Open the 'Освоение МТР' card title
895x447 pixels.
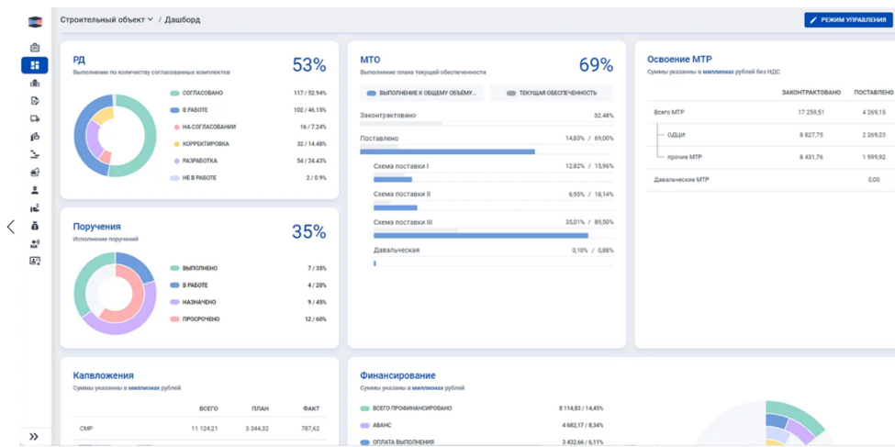click(678, 60)
